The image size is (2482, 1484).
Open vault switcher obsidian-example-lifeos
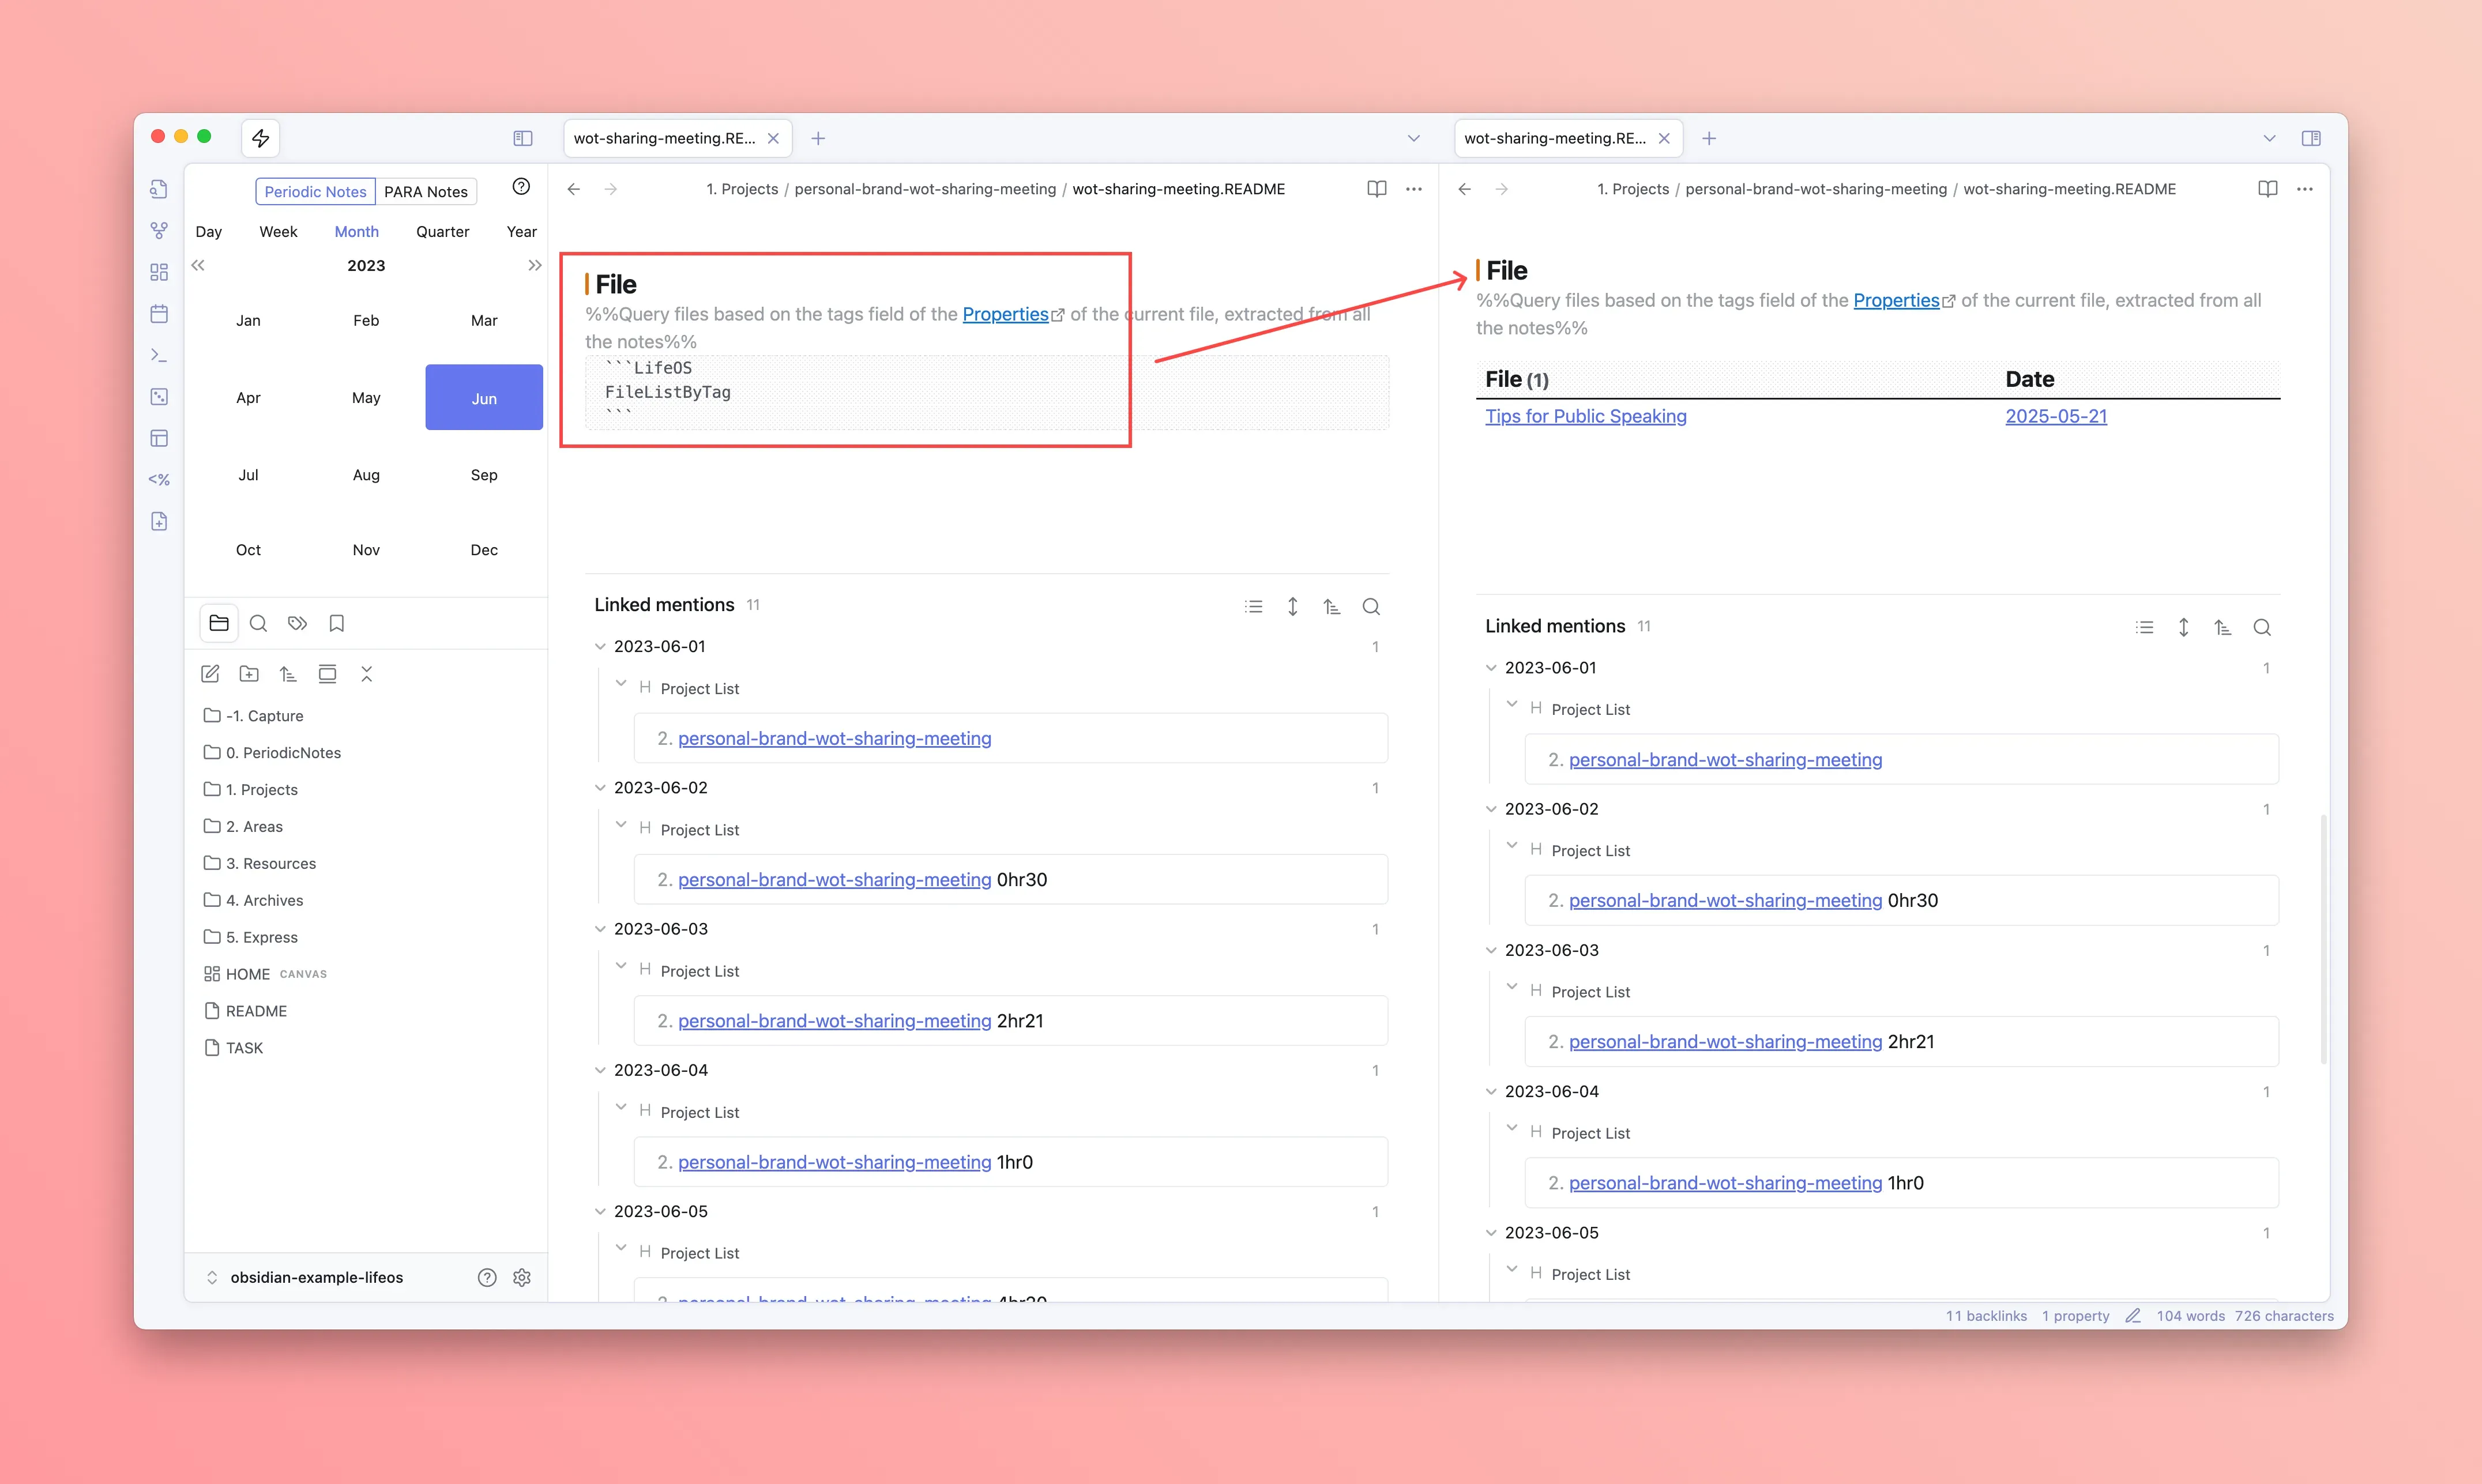[315, 1277]
